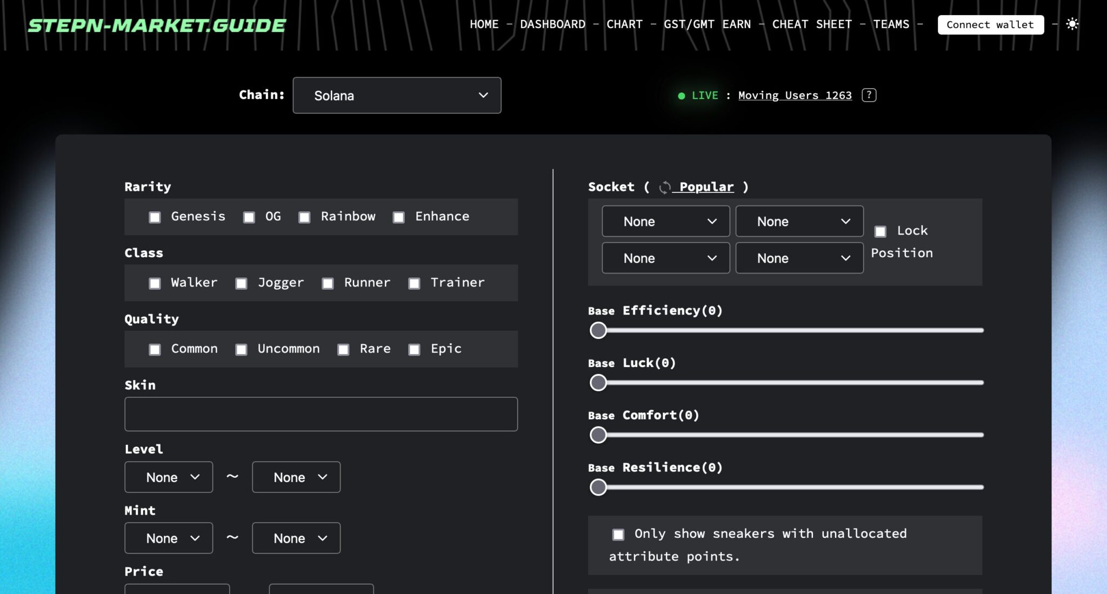
Task: Go to the DASHBOARD nav item
Action: click(x=552, y=24)
